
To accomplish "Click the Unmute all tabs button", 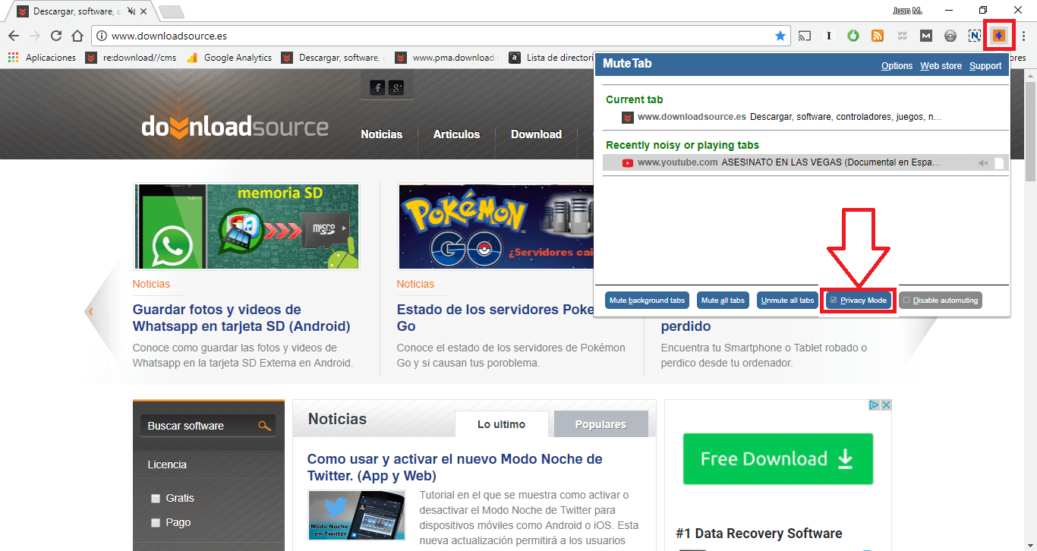I will [787, 301].
